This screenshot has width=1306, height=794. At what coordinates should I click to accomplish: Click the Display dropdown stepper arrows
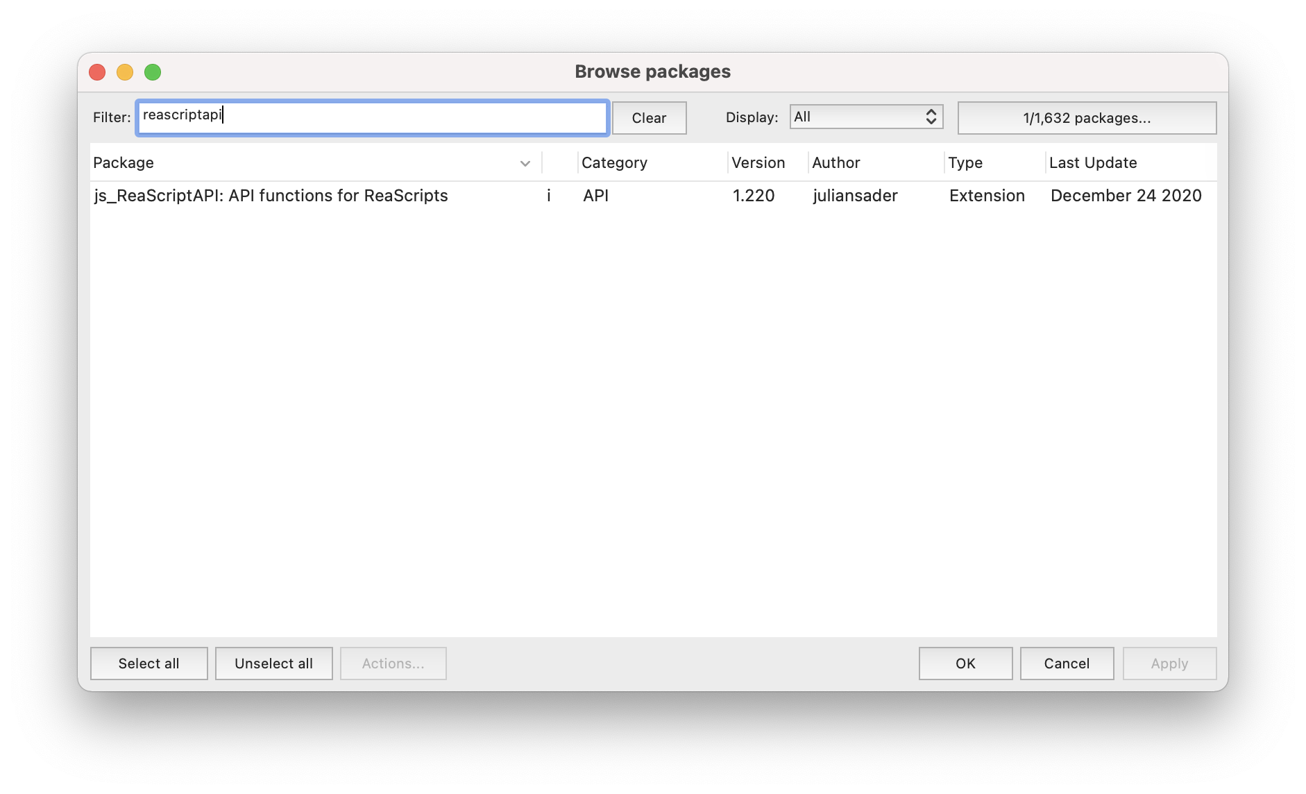(x=932, y=117)
